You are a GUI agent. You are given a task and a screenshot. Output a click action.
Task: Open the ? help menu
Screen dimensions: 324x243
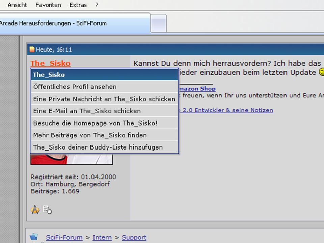[97, 5]
